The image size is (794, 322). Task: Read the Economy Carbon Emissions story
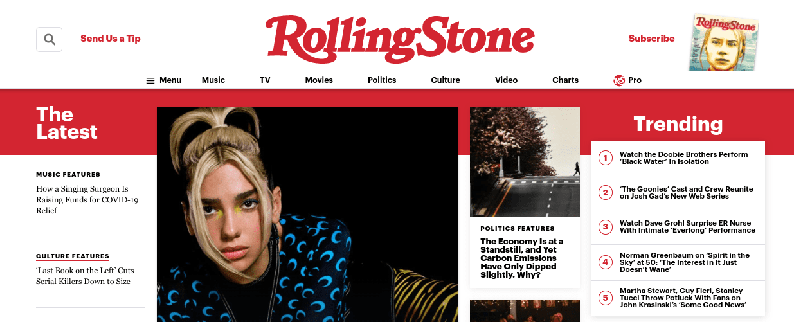pyautogui.click(x=522, y=258)
